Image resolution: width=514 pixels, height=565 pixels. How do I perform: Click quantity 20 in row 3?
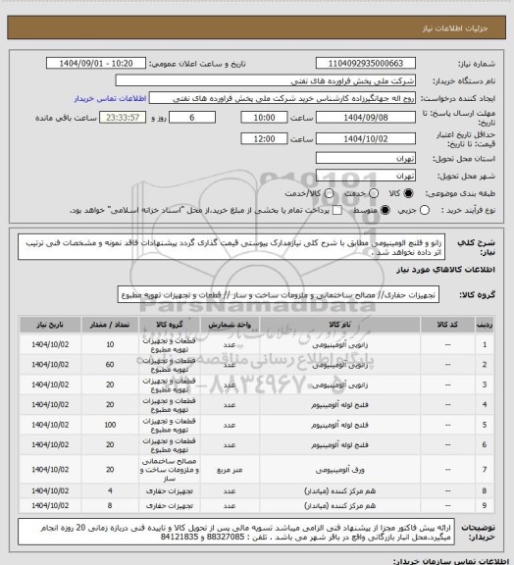tap(110, 385)
